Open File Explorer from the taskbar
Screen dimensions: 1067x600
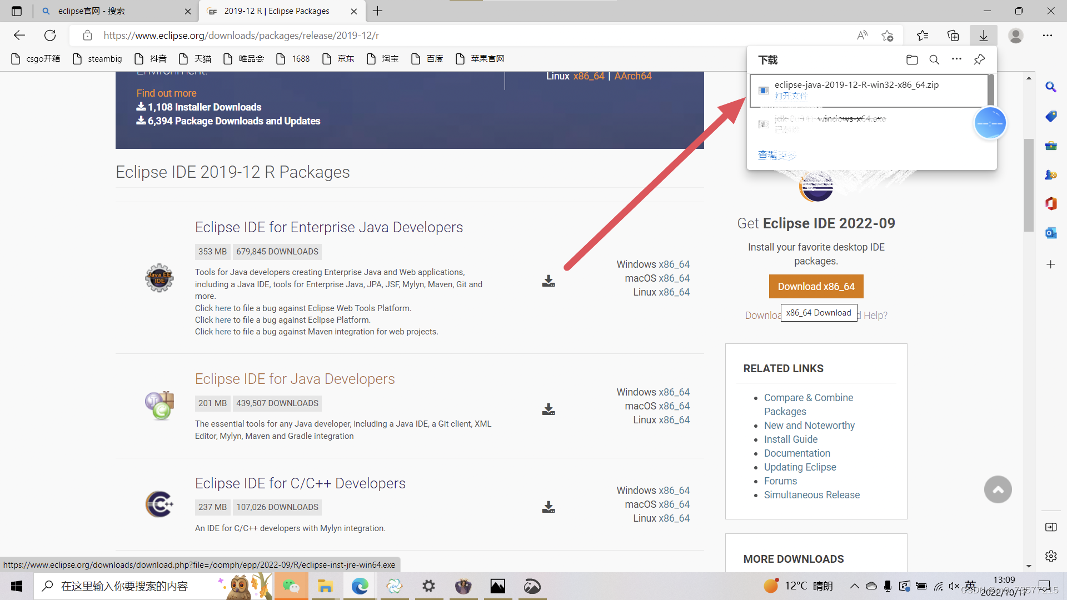(325, 586)
